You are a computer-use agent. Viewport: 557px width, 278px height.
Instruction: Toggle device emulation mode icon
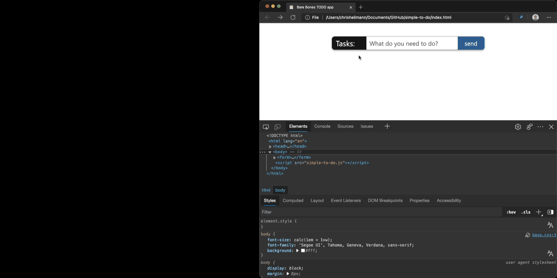[x=277, y=127]
